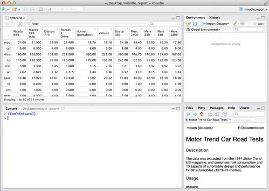Screen dimensions: 269x191
Task: Sort by the Valiant column header
Action: coord(105,33)
